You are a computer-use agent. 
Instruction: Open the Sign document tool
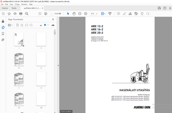coord(130,14)
